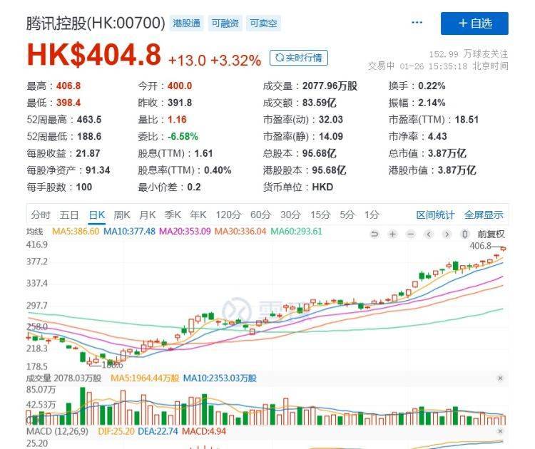Zoom out the chart with minus icon

click(411, 234)
